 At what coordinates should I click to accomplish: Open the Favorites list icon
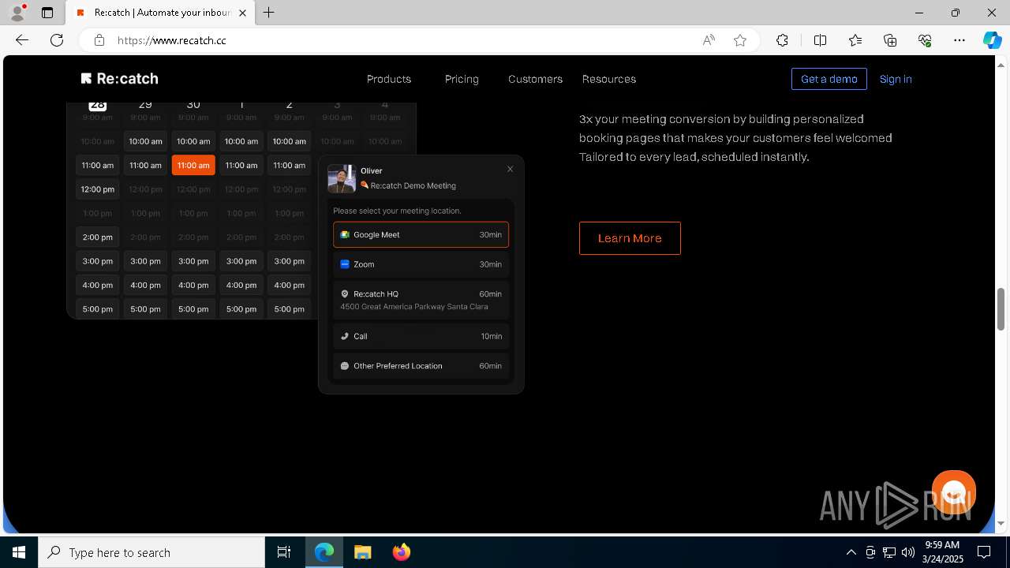click(855, 40)
